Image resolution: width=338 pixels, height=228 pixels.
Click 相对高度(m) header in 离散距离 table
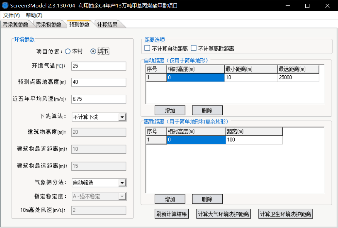pos(197,131)
